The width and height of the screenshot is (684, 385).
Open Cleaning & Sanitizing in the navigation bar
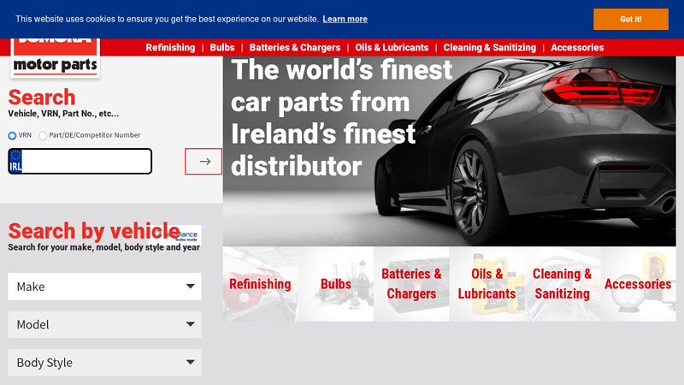click(x=489, y=48)
